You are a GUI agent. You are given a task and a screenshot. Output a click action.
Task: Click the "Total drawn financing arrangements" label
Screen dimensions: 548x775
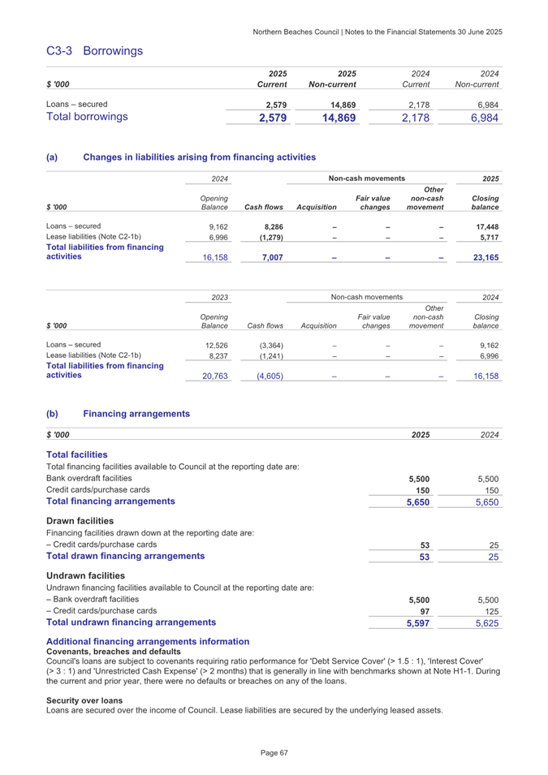[124, 557]
